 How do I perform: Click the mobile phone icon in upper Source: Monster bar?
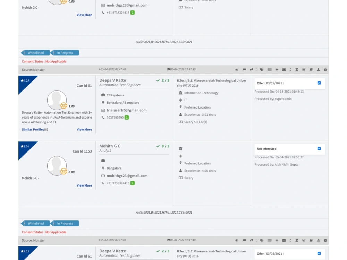point(290,70)
